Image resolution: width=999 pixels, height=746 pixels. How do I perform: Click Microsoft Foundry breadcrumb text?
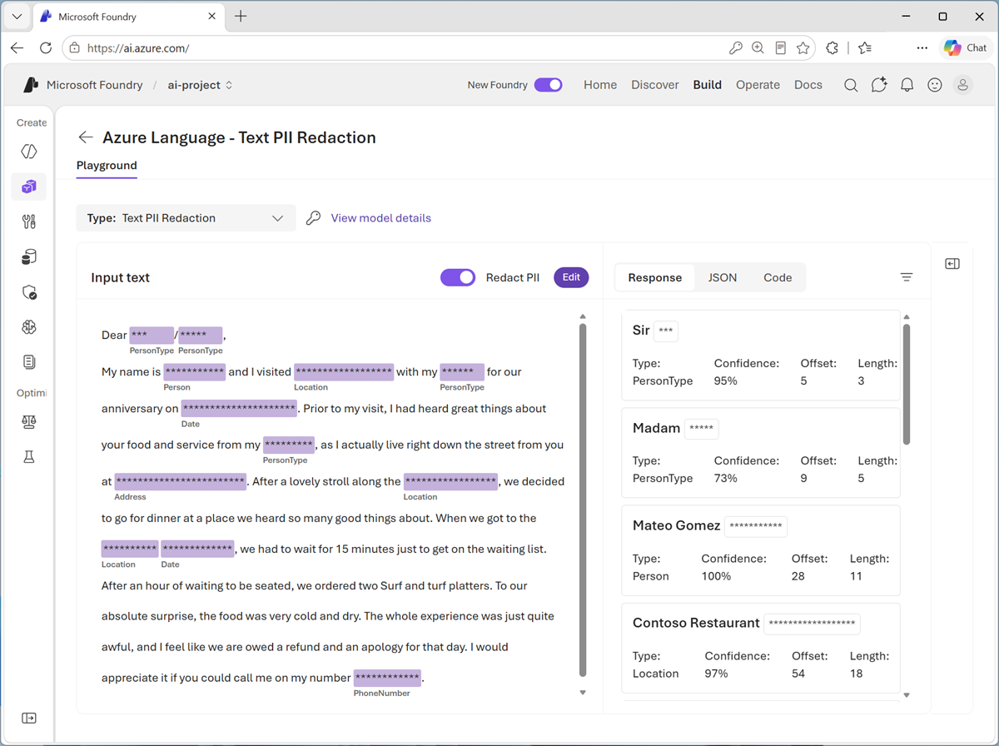tap(95, 85)
